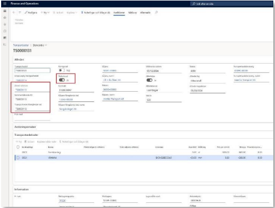Click the date field showing 03/12/2024
The height and width of the screenshot is (208, 275).
pyautogui.click(x=164, y=71)
